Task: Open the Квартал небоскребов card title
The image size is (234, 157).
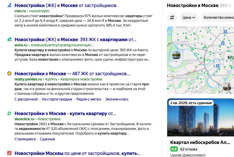Action: click(200, 142)
